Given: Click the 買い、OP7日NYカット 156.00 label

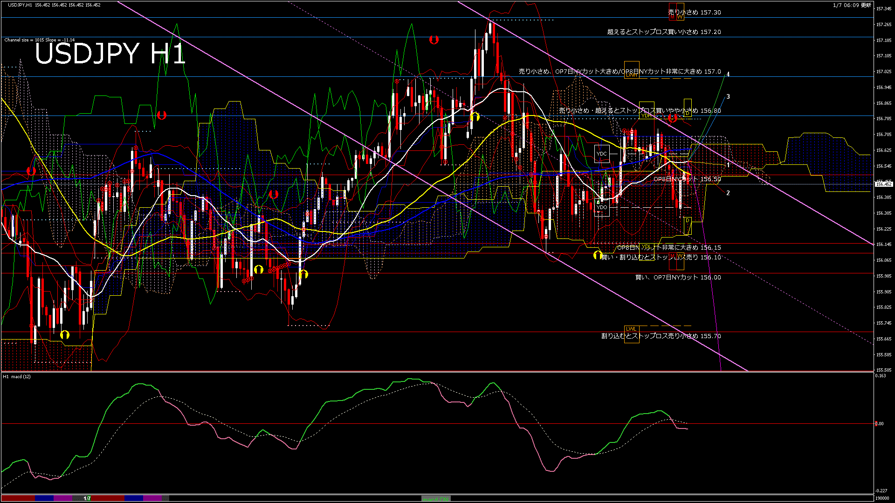Looking at the screenshot, I should click(x=678, y=277).
